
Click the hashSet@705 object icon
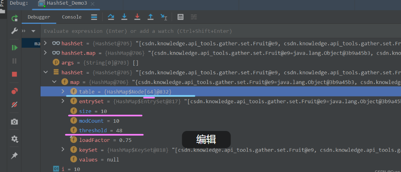click(x=56, y=72)
